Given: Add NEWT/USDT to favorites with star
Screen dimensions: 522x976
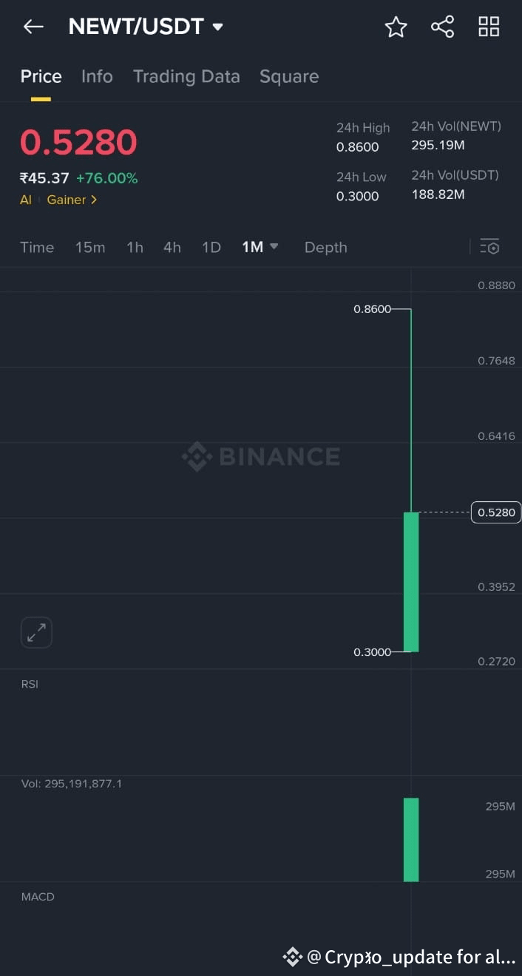Looking at the screenshot, I should point(396,27).
